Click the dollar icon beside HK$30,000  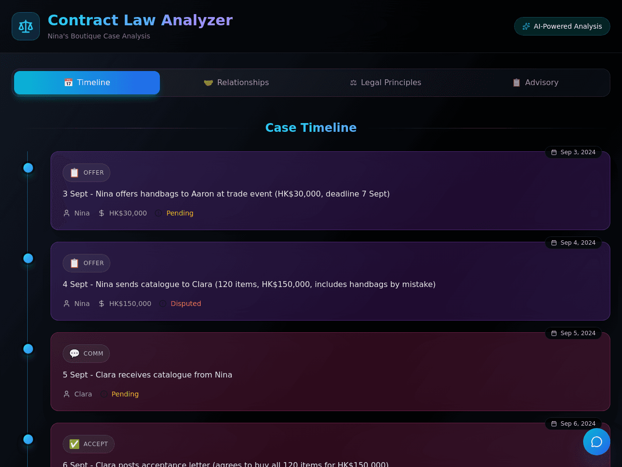102,213
